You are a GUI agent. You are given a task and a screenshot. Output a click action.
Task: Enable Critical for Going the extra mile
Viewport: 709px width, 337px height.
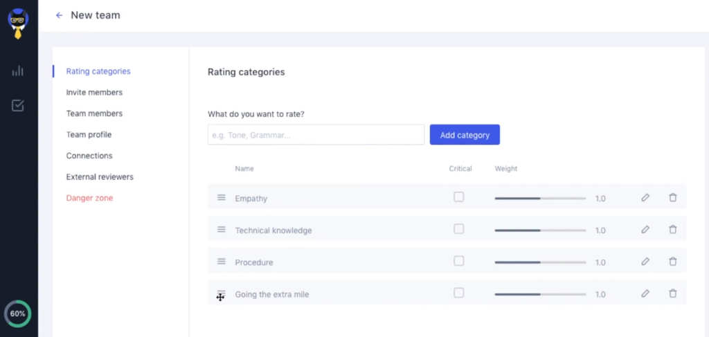(x=458, y=293)
